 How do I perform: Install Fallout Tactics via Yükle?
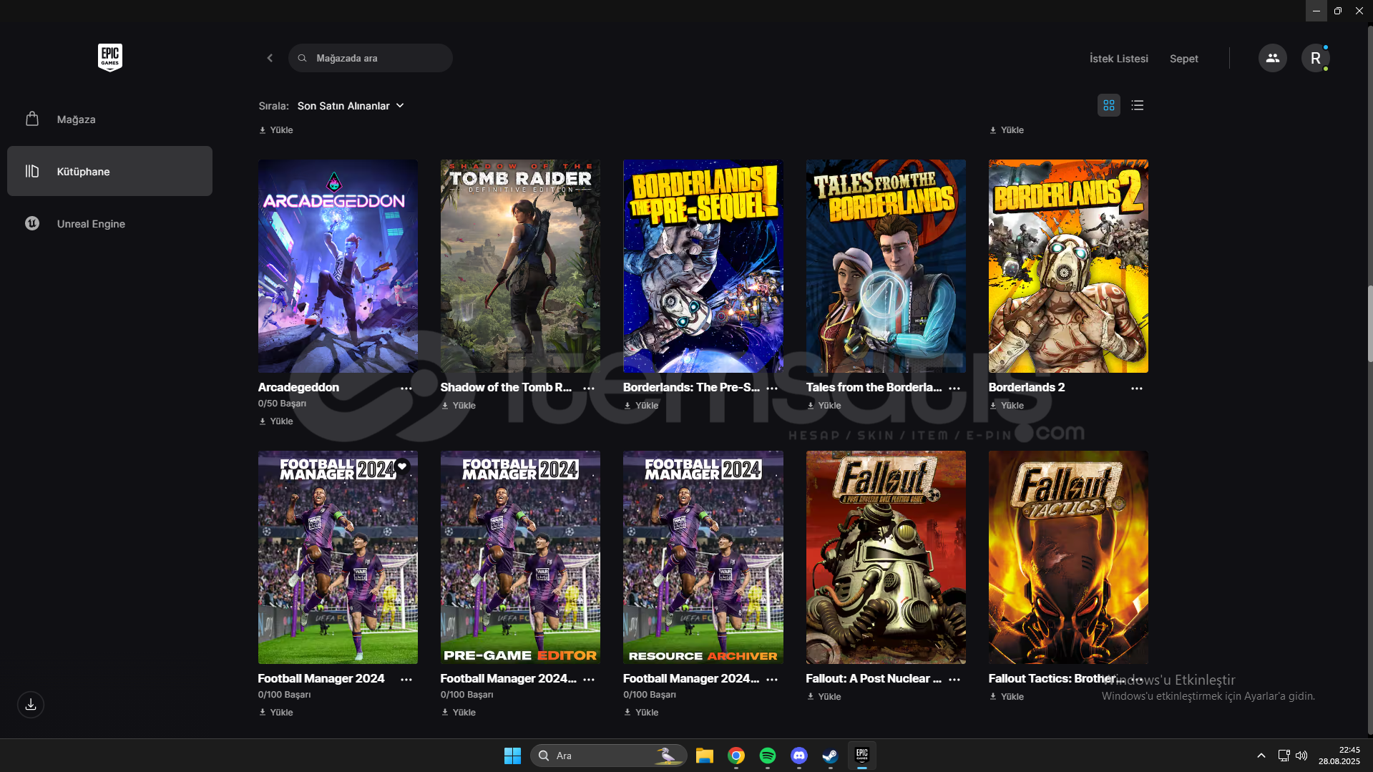point(1007,697)
